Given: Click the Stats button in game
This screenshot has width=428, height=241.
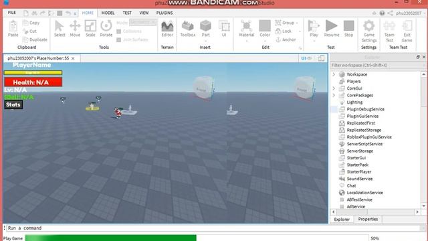Looking at the screenshot, I should pyautogui.click(x=13, y=104).
